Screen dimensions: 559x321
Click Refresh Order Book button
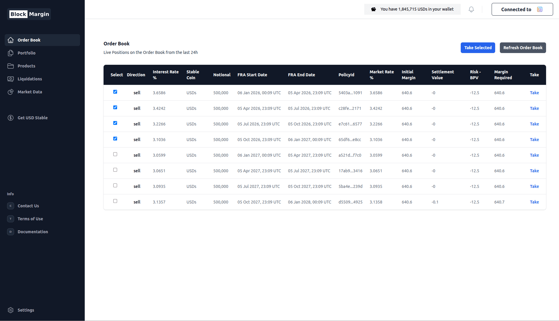523,48
